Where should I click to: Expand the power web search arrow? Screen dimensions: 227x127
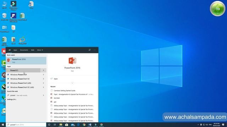coord(43,95)
